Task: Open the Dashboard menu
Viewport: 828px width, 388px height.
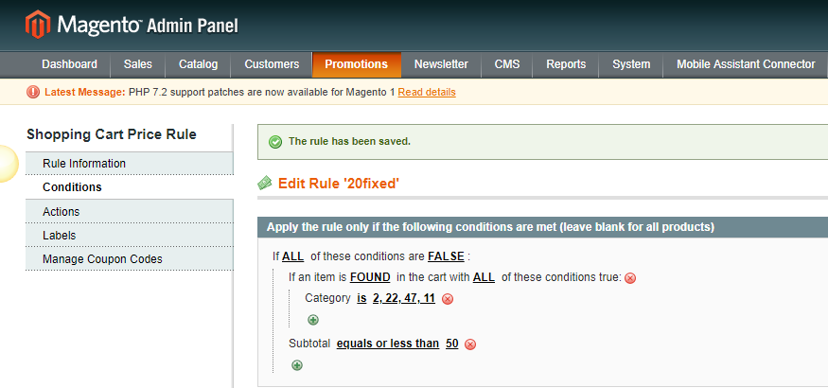Action: coord(69,64)
